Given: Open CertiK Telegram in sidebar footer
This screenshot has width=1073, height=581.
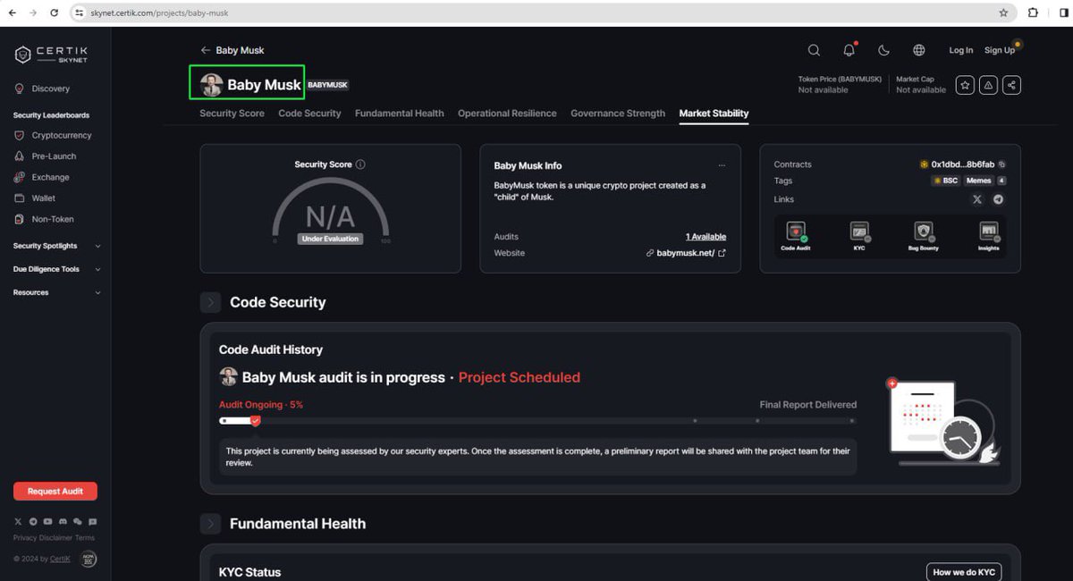Looking at the screenshot, I should click(x=33, y=521).
